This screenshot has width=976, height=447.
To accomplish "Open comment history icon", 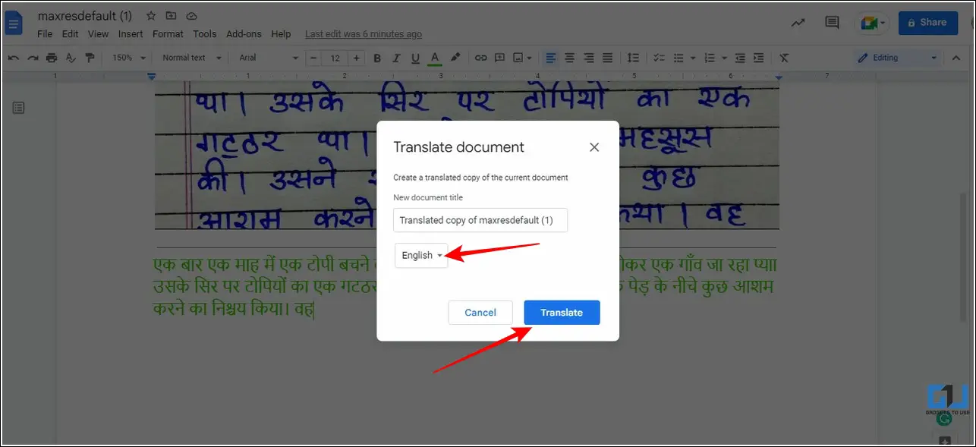I will 833,23.
